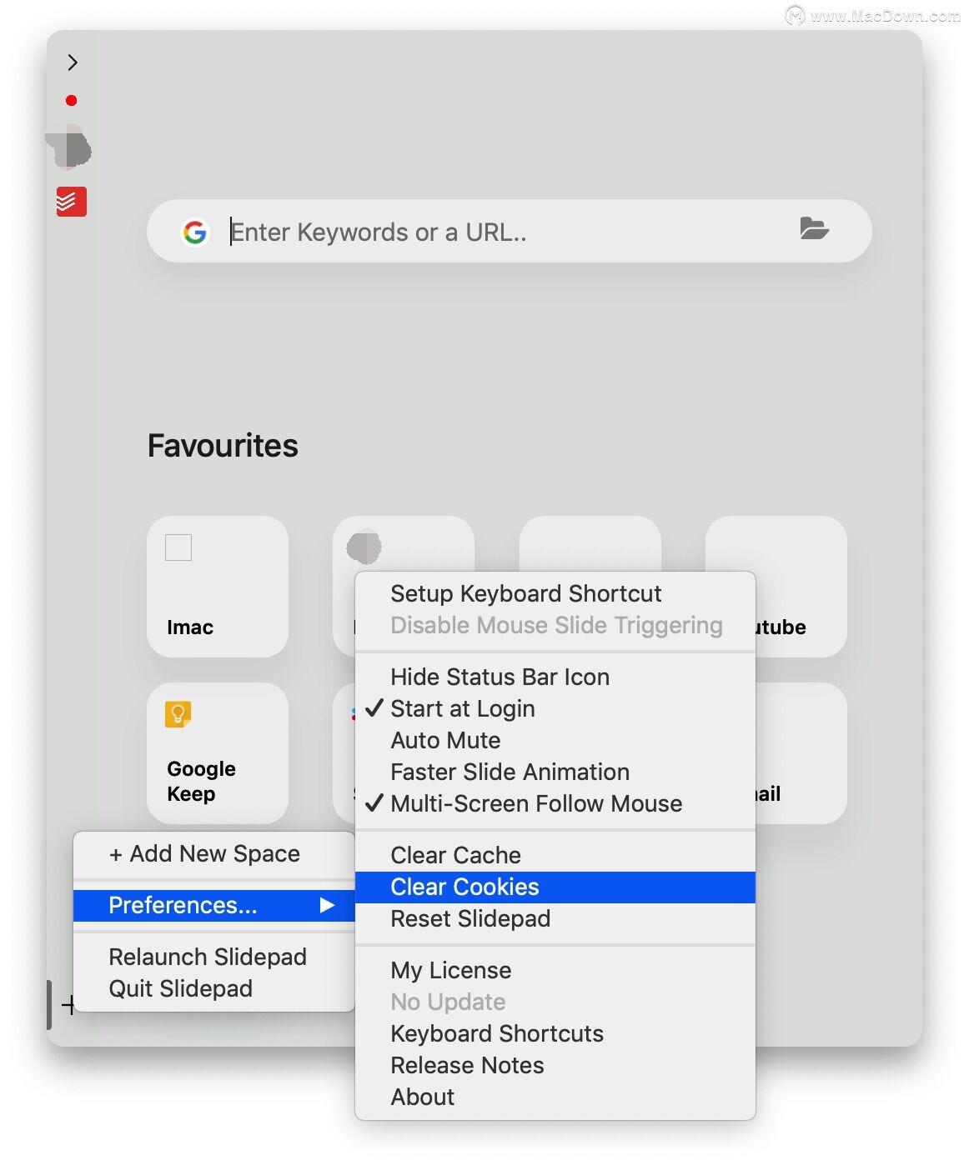Open Keyboard Shortcuts from the submenu
This screenshot has width=969, height=1165.
tap(555, 1033)
